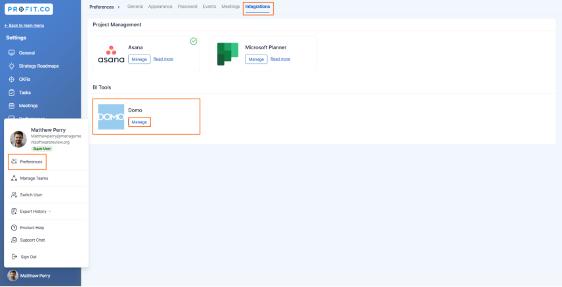This screenshot has height=287, width=562.
Task: Click the Asana integration name
Action: point(135,47)
